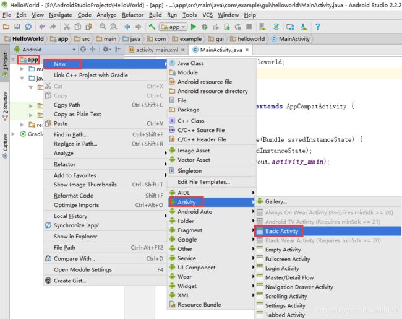Choose Basic Activity from Activity submenu
Screen dimensions: 402x319
[x=328, y=231]
